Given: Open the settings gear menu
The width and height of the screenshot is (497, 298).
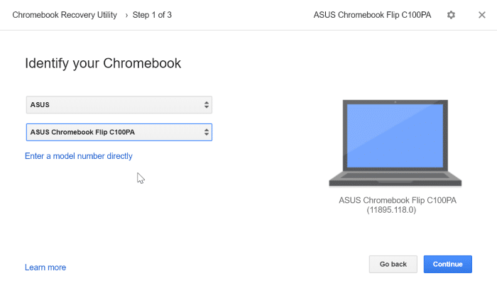Looking at the screenshot, I should point(451,15).
